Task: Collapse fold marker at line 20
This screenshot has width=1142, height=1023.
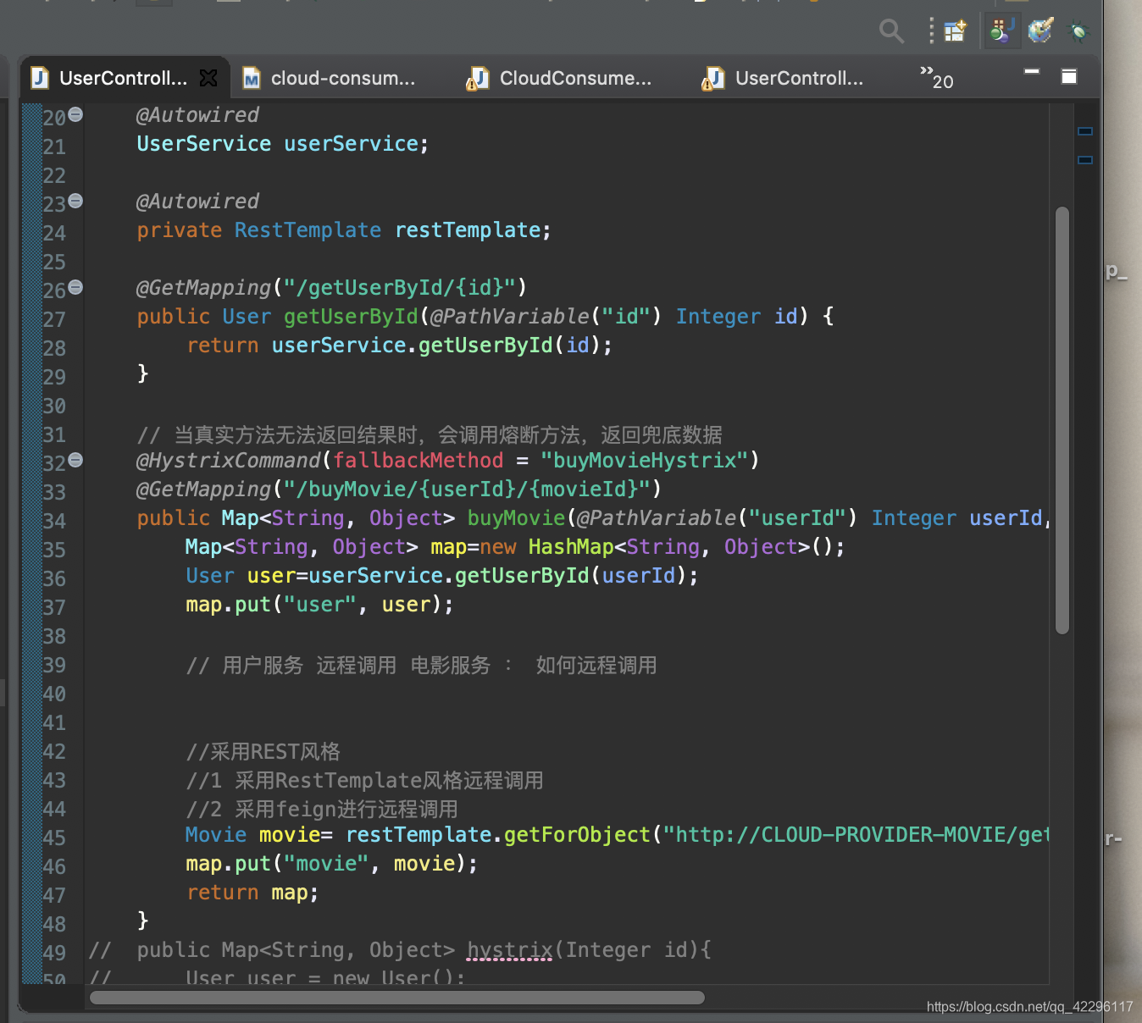Action: click(75, 114)
